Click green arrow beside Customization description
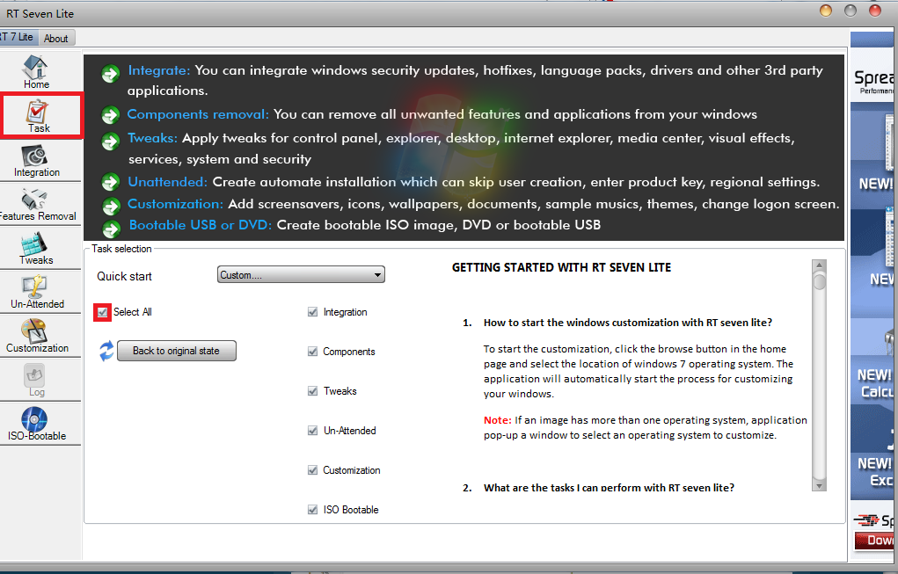 [x=111, y=206]
